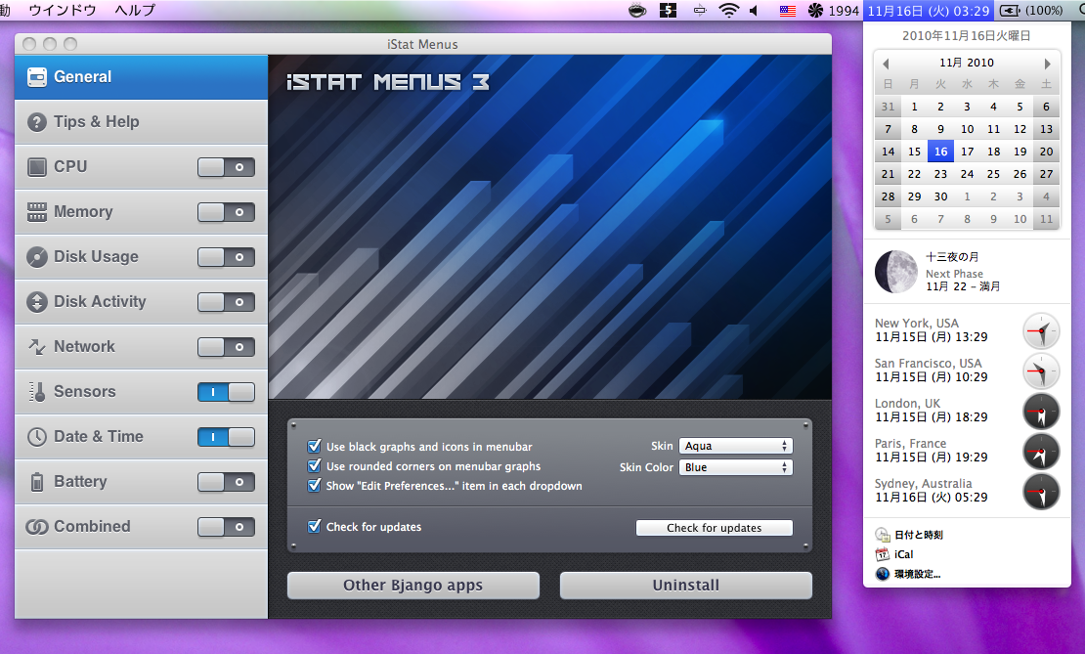The height and width of the screenshot is (654, 1085).
Task: Click 'Other Bjango apps' button
Action: point(412,586)
